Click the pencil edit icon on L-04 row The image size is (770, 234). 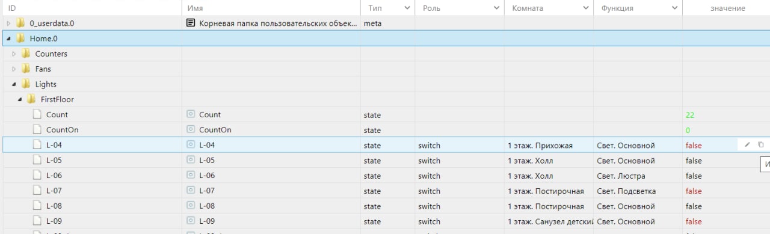click(747, 144)
